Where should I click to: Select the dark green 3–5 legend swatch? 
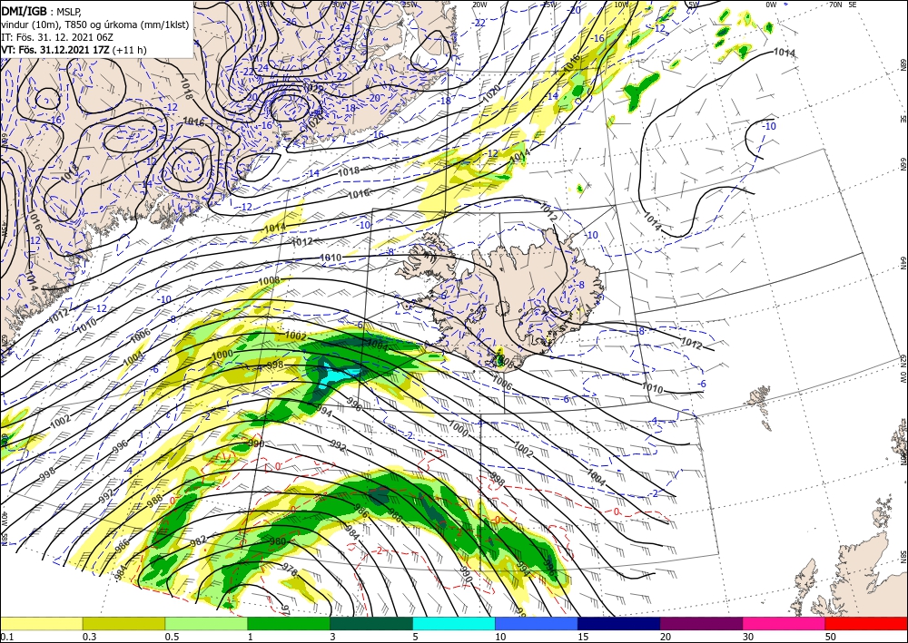[371, 623]
